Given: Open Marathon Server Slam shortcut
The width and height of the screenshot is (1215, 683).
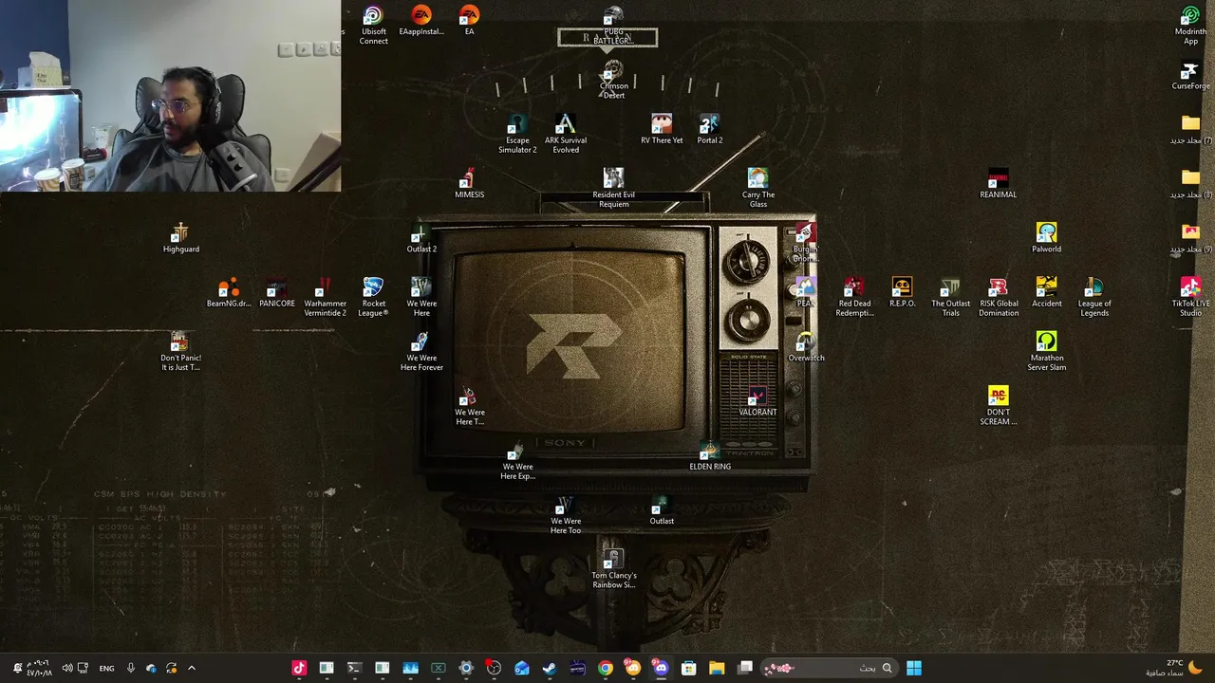Looking at the screenshot, I should coord(1046,350).
